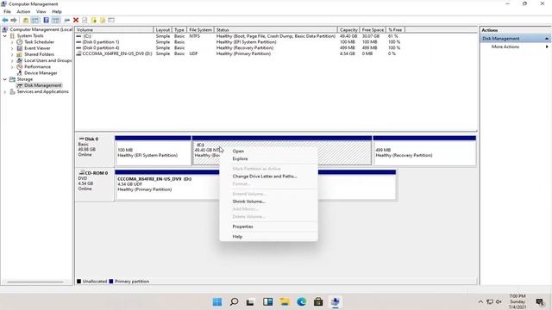Open taskbar Search magnifier

(x=234, y=302)
